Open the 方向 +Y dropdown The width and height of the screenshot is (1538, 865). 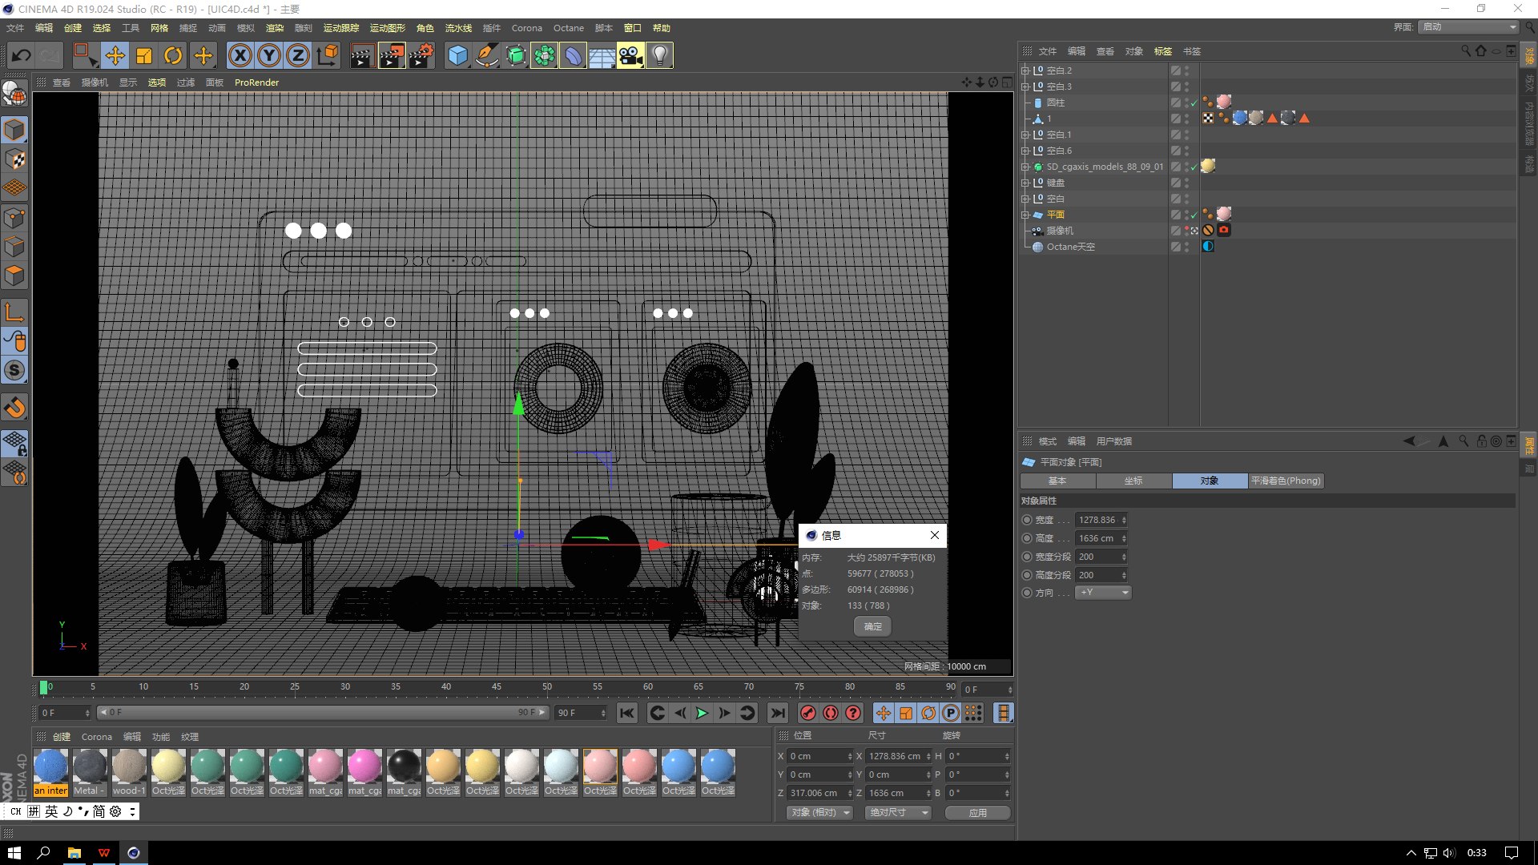[x=1103, y=593]
